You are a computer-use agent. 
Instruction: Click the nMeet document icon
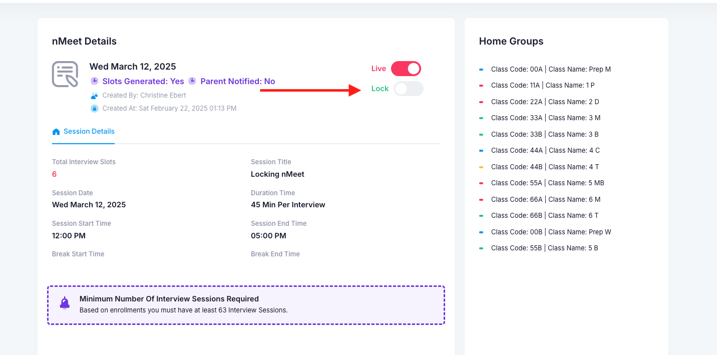tap(65, 74)
